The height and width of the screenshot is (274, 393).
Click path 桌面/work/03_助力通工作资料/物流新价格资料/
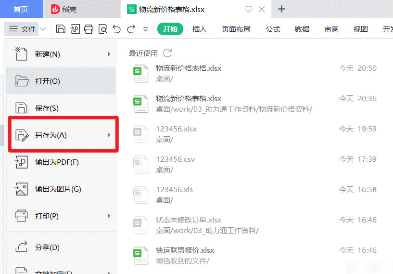point(234,109)
